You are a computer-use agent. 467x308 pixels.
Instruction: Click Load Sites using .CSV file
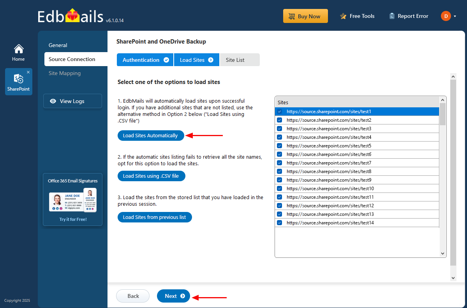[x=151, y=176]
